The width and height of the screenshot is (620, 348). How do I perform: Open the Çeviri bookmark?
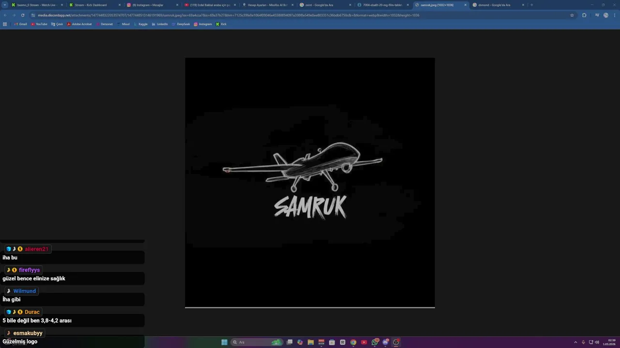57,24
